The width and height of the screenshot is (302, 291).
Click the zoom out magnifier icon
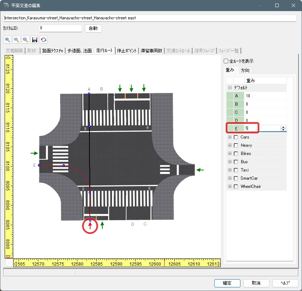(16, 39)
